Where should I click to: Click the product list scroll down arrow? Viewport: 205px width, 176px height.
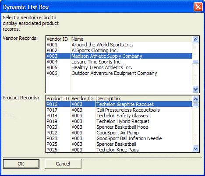(x=195, y=148)
